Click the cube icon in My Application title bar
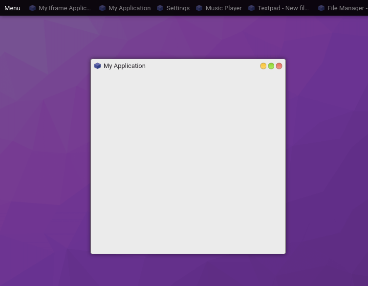This screenshot has width=368, height=286. pyautogui.click(x=97, y=66)
